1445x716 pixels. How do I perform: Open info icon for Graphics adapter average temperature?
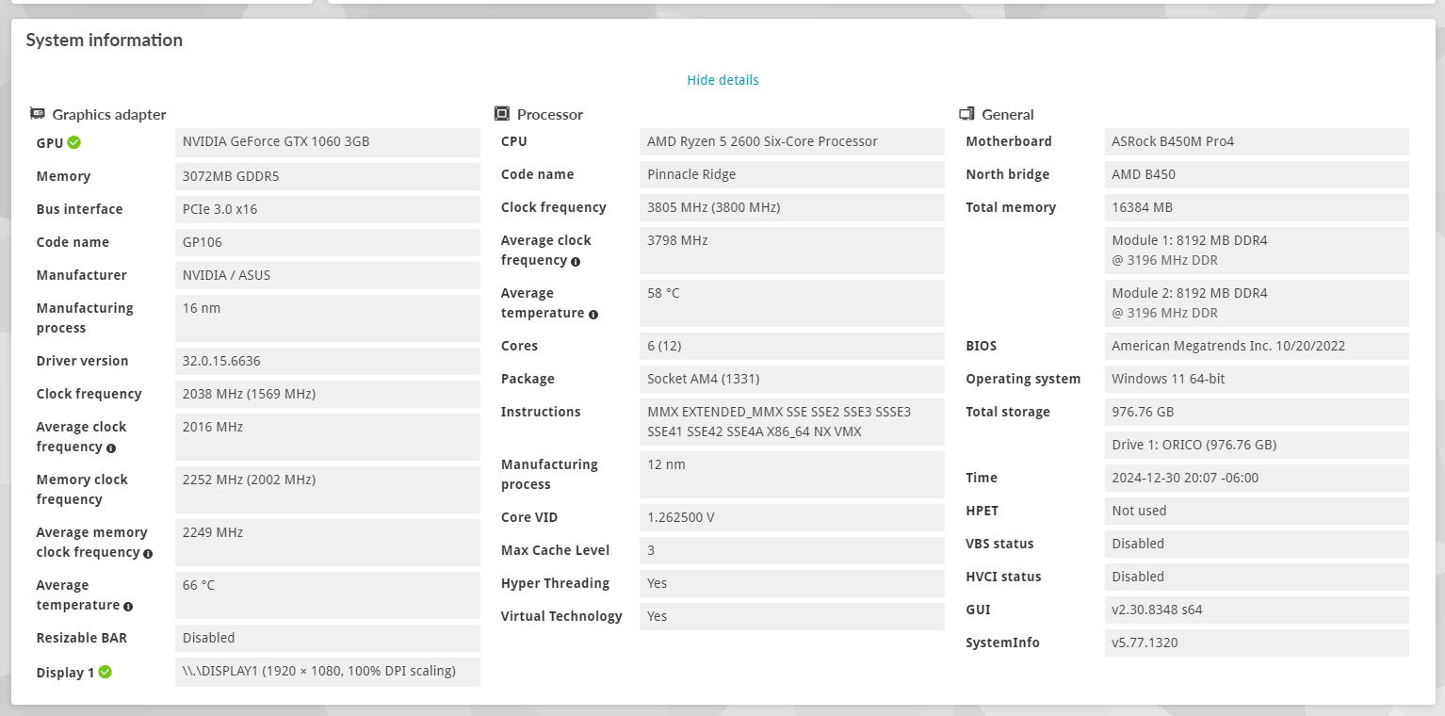pyautogui.click(x=128, y=607)
